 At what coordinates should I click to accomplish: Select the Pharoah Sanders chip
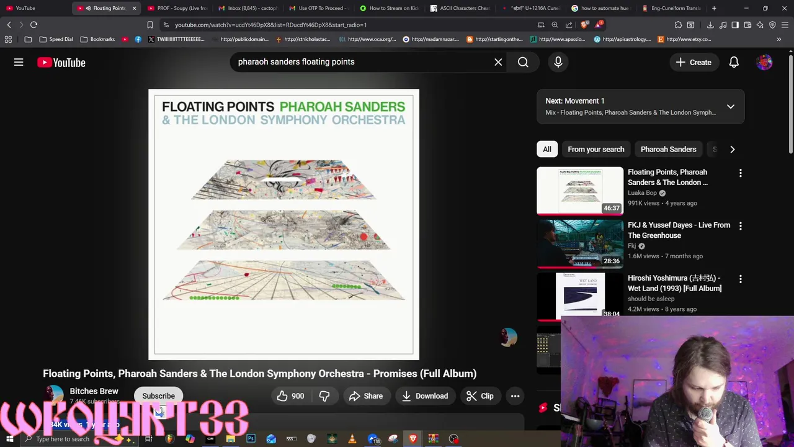pyautogui.click(x=668, y=149)
